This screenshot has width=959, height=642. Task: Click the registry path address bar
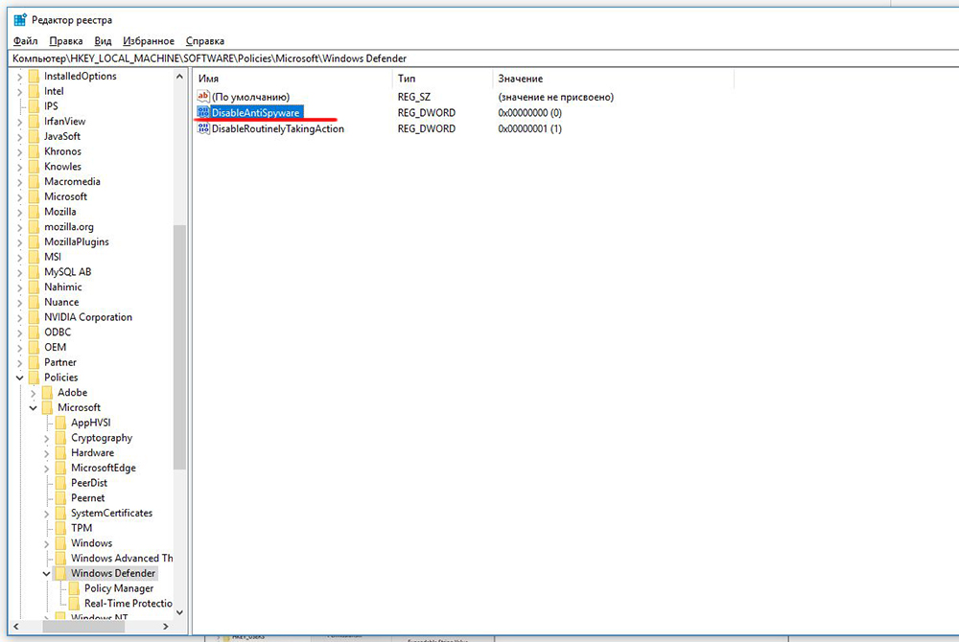tap(479, 58)
